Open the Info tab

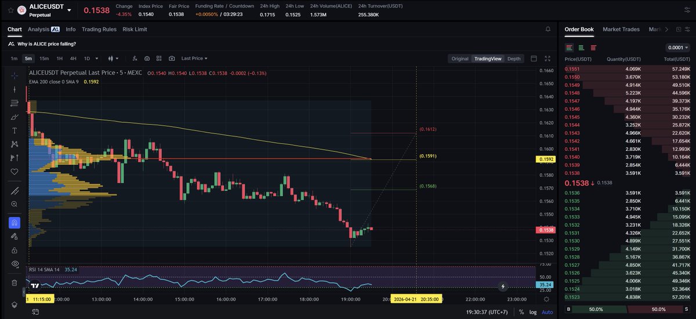coord(71,29)
